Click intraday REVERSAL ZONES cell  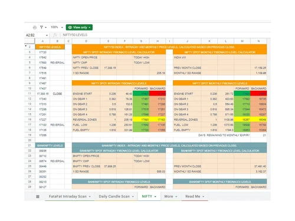pos(86,120)
